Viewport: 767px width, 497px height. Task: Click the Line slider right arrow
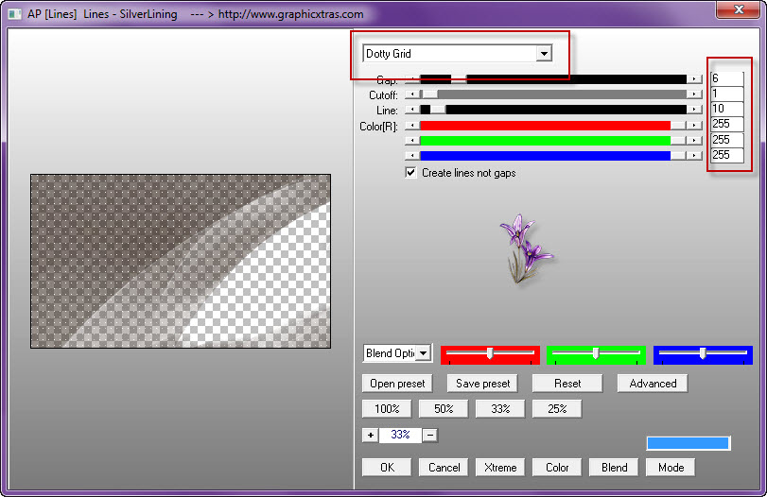pos(694,110)
